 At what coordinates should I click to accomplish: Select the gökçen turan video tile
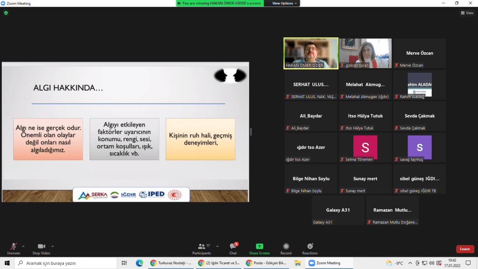pyautogui.click(x=365, y=53)
